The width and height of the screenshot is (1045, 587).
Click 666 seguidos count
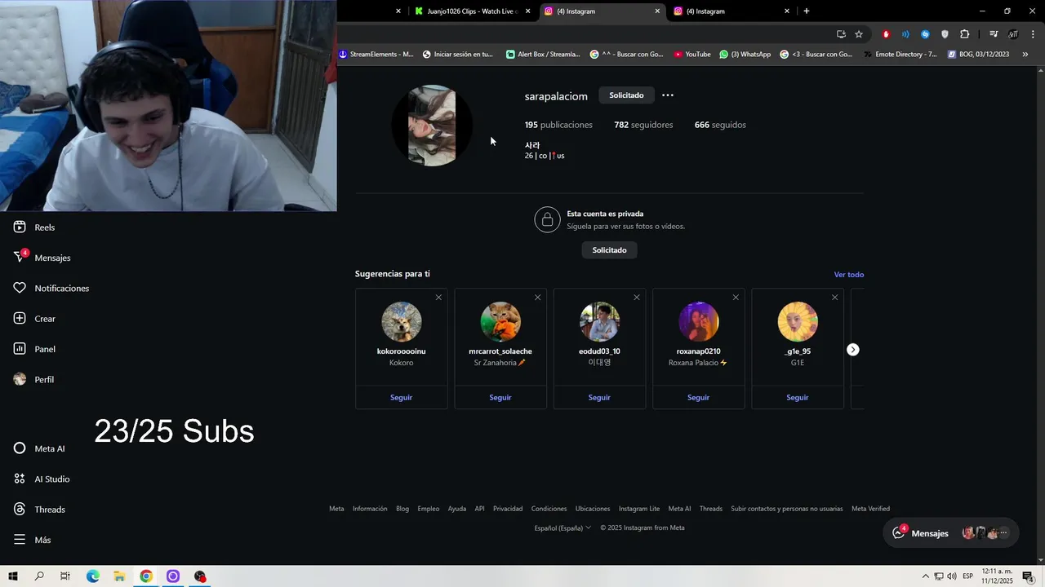pos(720,125)
